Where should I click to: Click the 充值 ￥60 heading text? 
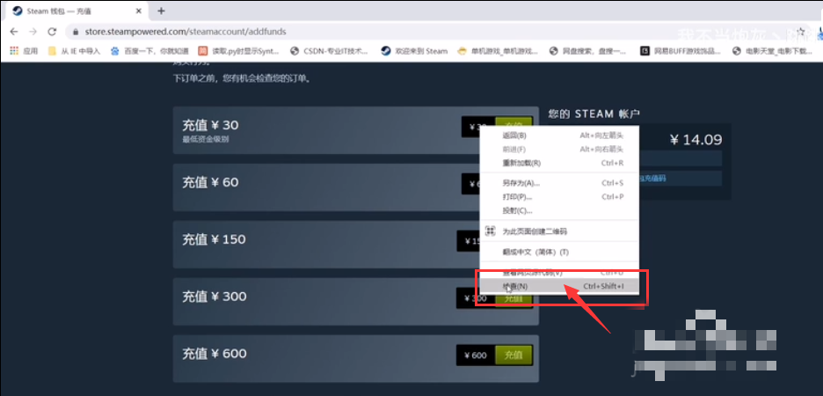(210, 182)
